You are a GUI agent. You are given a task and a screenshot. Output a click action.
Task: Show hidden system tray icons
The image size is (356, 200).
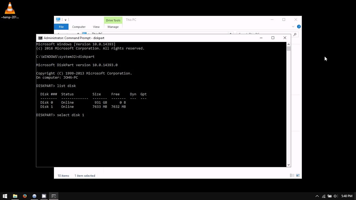coord(317,196)
